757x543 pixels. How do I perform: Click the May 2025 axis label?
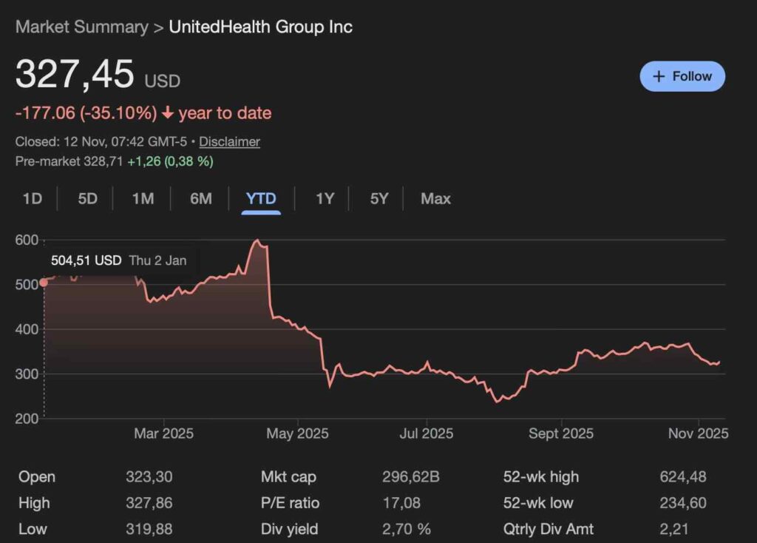(296, 434)
